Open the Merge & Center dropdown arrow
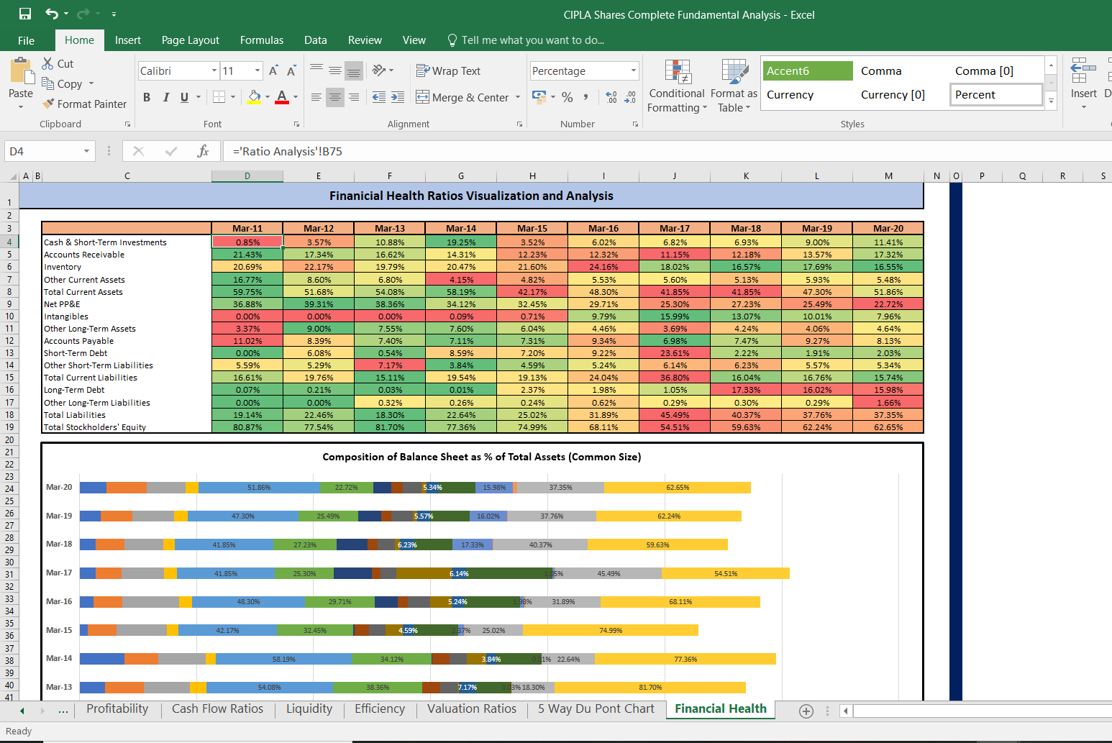Image resolution: width=1112 pixels, height=743 pixels. coord(518,97)
